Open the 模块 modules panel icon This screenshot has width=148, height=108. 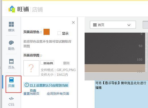click(11, 24)
